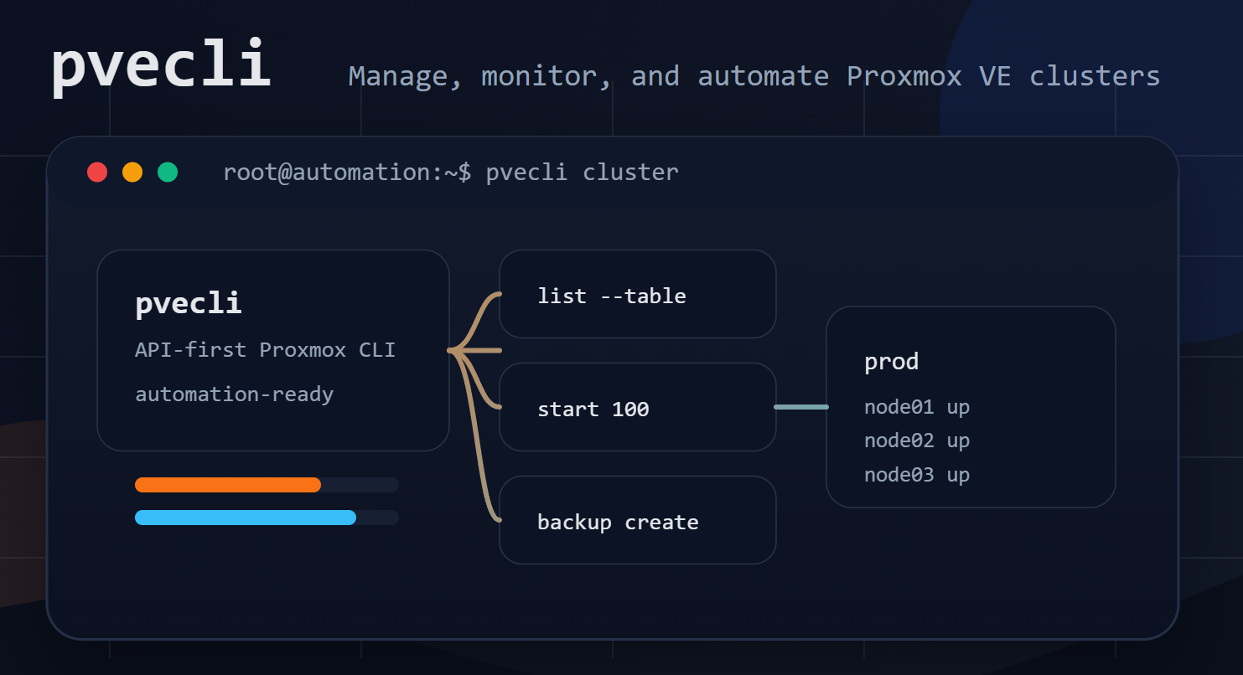Select the 'start 100' command box
1243x675 pixels.
click(x=637, y=407)
